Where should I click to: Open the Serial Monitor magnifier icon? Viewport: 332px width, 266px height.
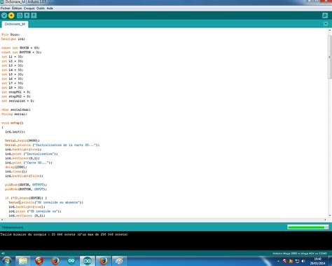(x=325, y=15)
